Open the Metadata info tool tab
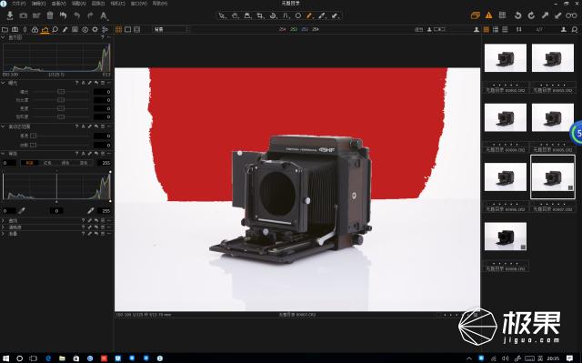This screenshot has height=363, width=582. [x=85, y=29]
